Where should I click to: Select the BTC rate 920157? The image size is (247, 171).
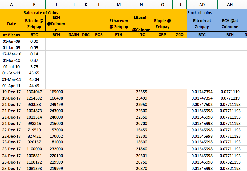point(34,142)
